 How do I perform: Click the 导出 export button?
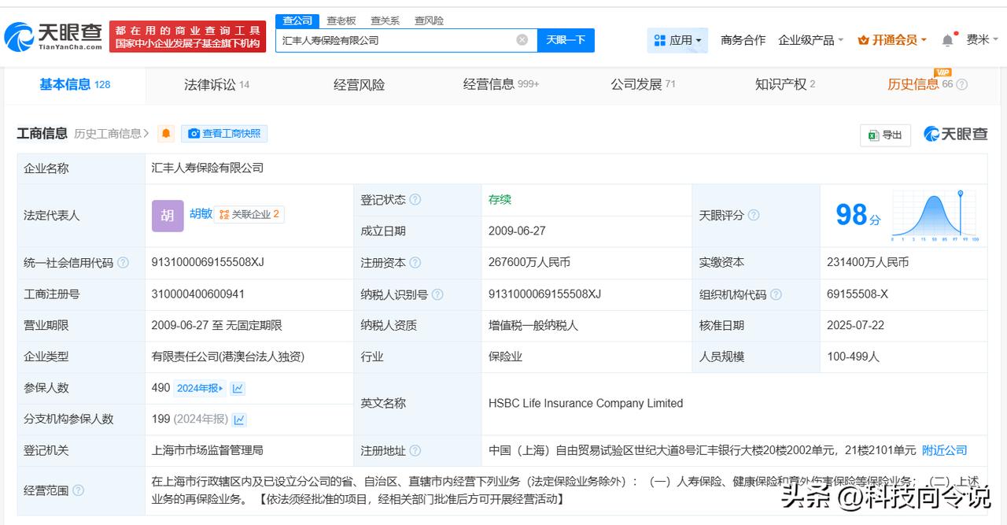point(885,135)
